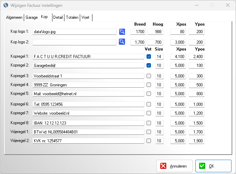Tick the bold checkbox for Vrijeregel 1
236x174 pixels.
pyautogui.click(x=149, y=132)
